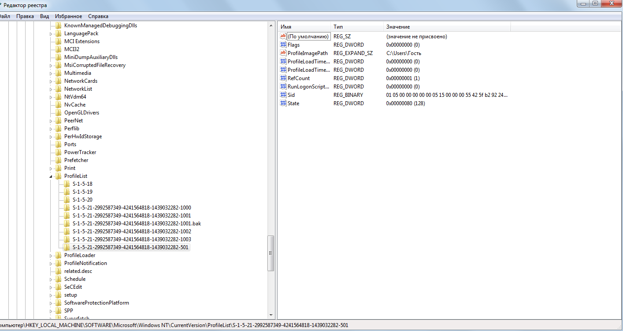Image resolution: width=623 pixels, height=331 pixels.
Task: Expand the NetworkCards key
Action: click(x=51, y=81)
